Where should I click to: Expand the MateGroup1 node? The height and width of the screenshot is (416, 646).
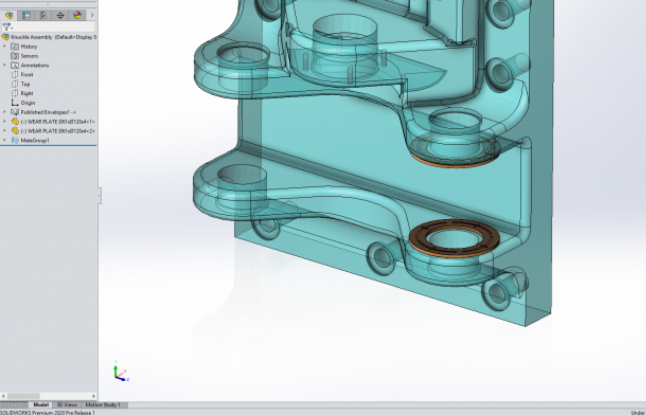click(5, 140)
